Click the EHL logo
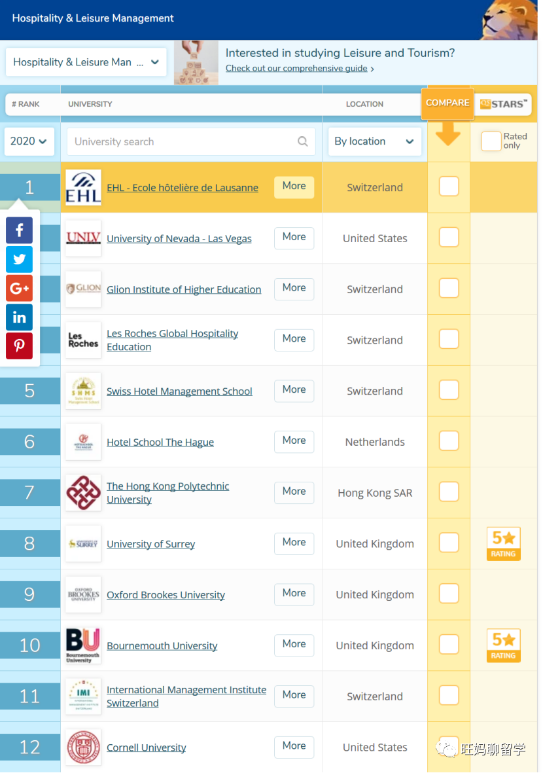Image resolution: width=543 pixels, height=773 pixels. [x=83, y=187]
